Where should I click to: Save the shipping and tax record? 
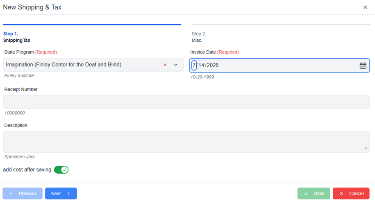314,194
